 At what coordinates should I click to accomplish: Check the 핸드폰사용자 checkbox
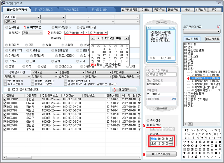[x=6, y=81]
